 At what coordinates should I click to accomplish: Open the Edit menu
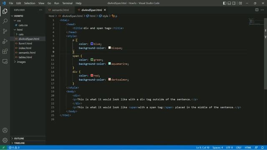point(18,3)
